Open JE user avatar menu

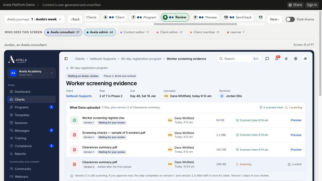(305, 59)
